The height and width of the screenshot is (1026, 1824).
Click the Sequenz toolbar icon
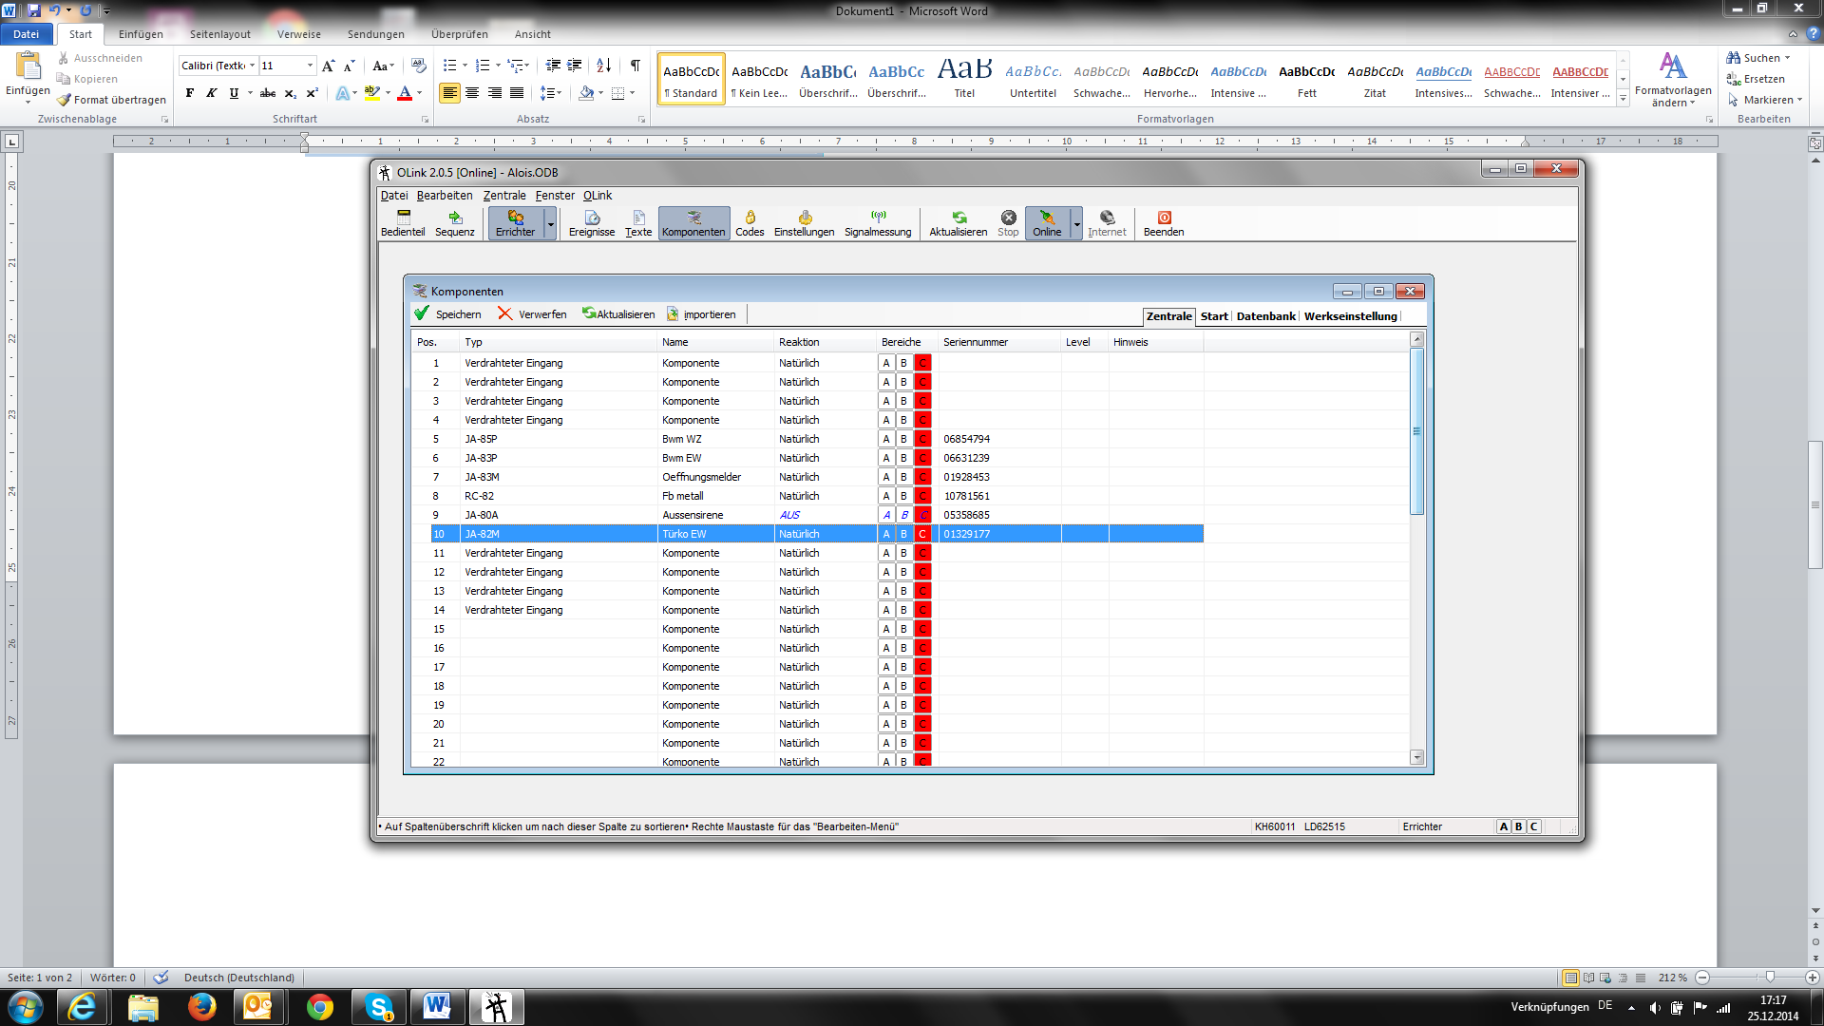tap(454, 223)
